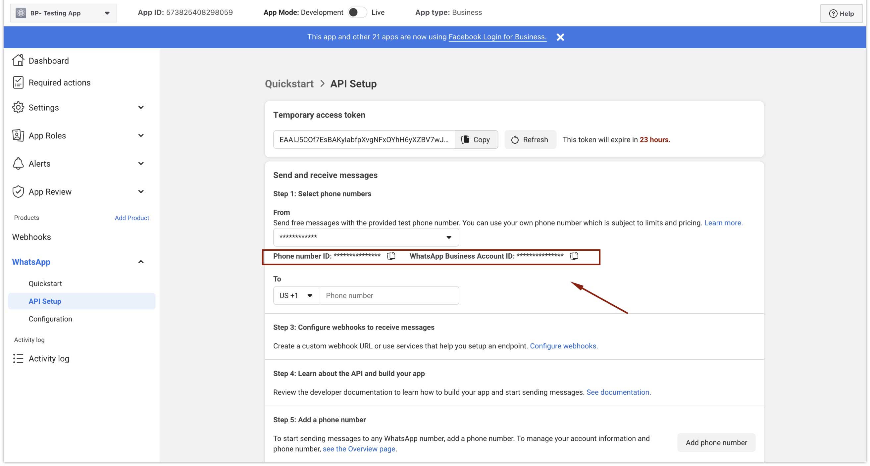The image size is (870, 466).
Task: Toggle App Mode to Live
Action: [357, 13]
